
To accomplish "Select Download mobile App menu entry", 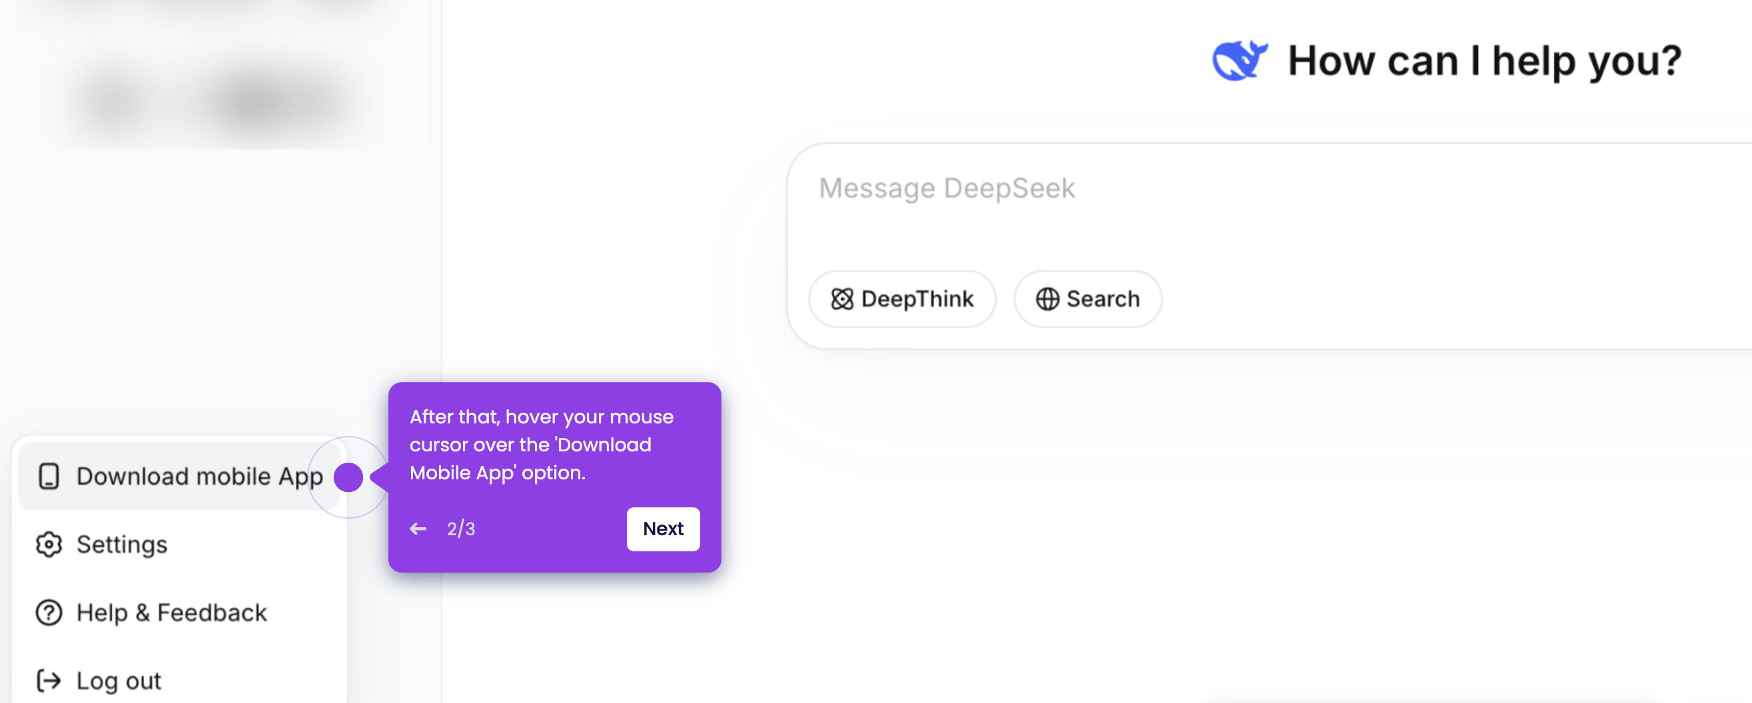I will [180, 477].
